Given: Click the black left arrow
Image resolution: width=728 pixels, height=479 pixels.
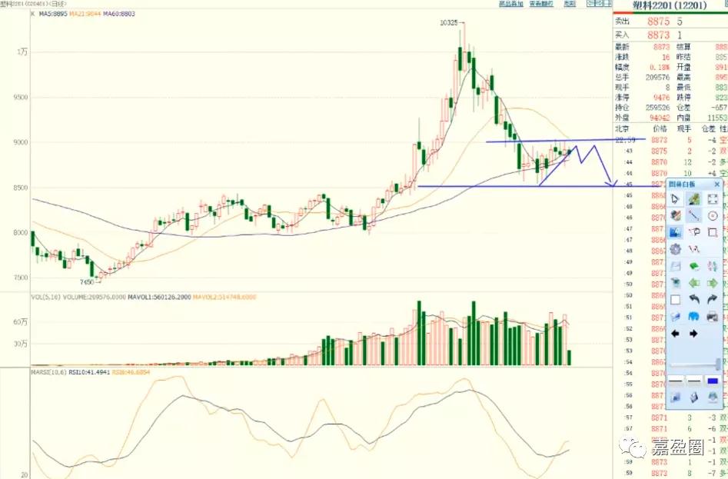Looking at the screenshot, I should click(675, 334).
